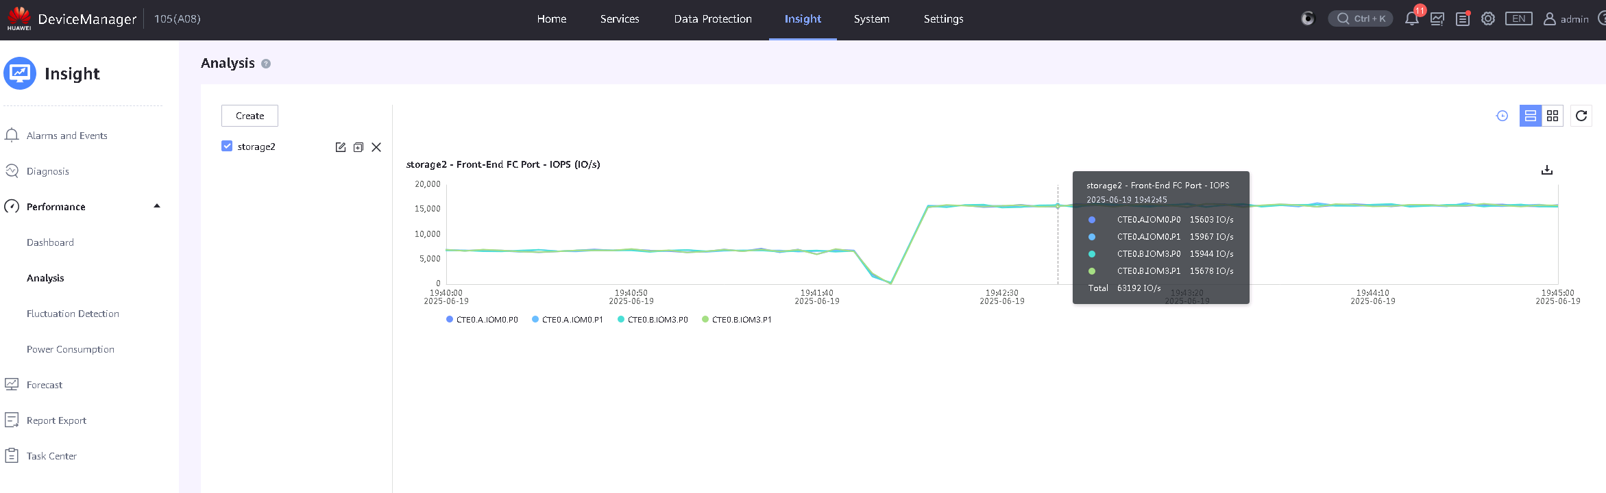The height and width of the screenshot is (493, 1606).
Task: Open Task Center
Action: point(51,456)
